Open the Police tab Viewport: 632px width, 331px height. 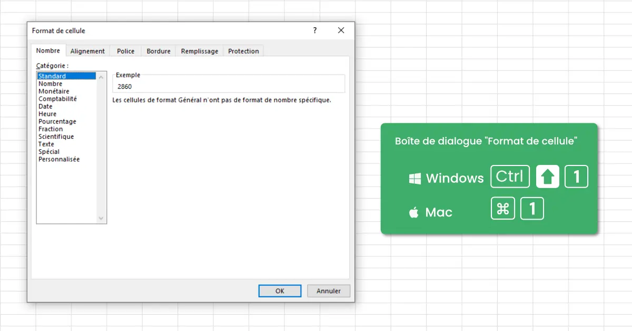125,51
